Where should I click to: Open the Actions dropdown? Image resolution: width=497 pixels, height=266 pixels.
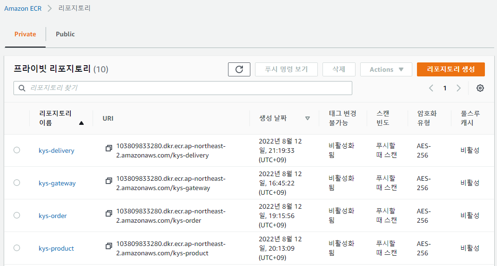386,69
